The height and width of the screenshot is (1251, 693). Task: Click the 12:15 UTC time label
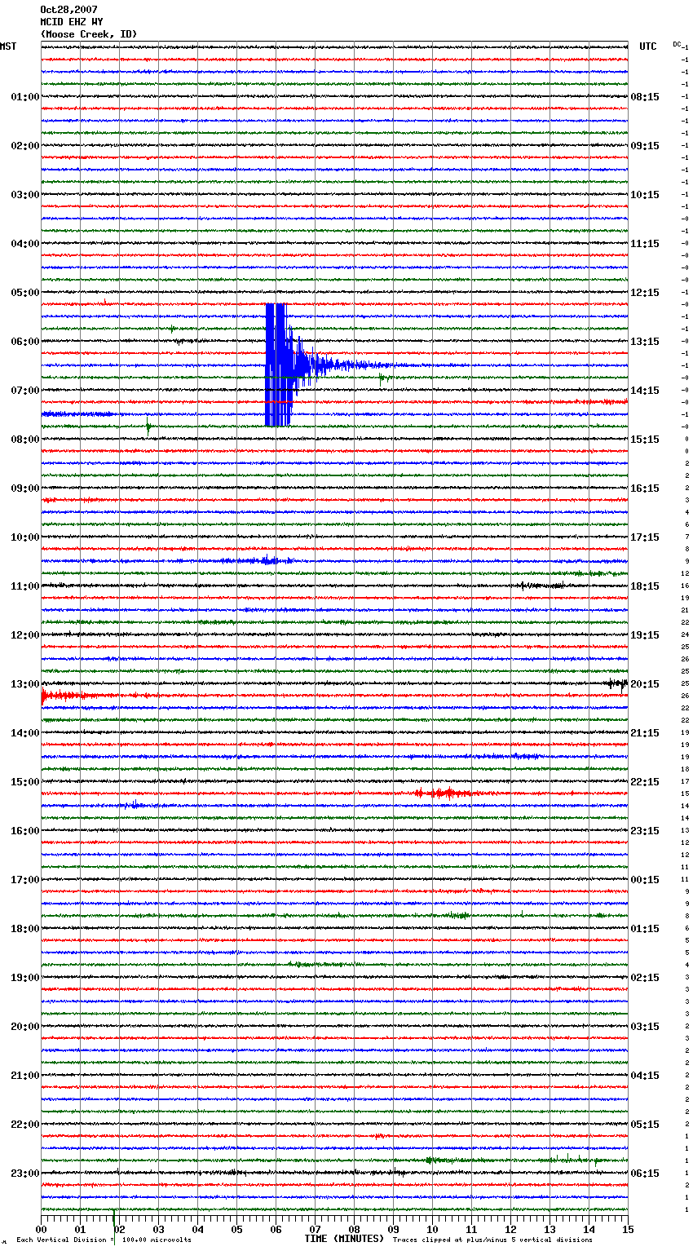(x=645, y=293)
